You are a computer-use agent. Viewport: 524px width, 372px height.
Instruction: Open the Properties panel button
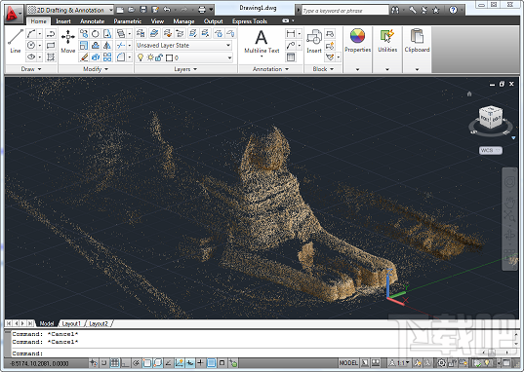pos(357,50)
